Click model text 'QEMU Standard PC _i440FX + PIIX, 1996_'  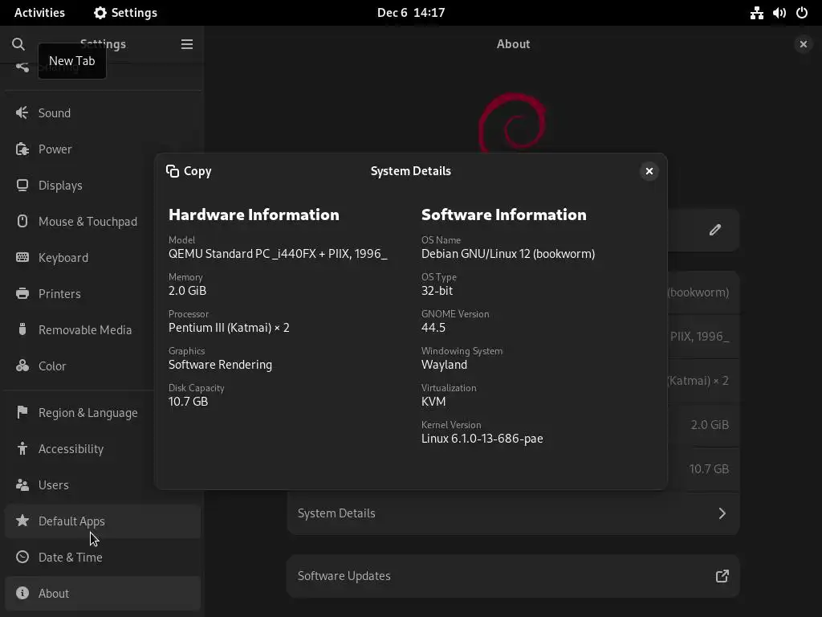[278, 254]
